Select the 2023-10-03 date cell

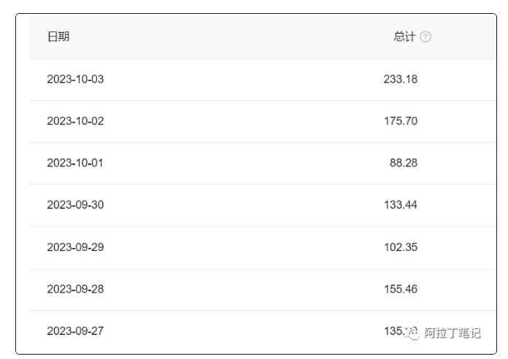click(75, 79)
